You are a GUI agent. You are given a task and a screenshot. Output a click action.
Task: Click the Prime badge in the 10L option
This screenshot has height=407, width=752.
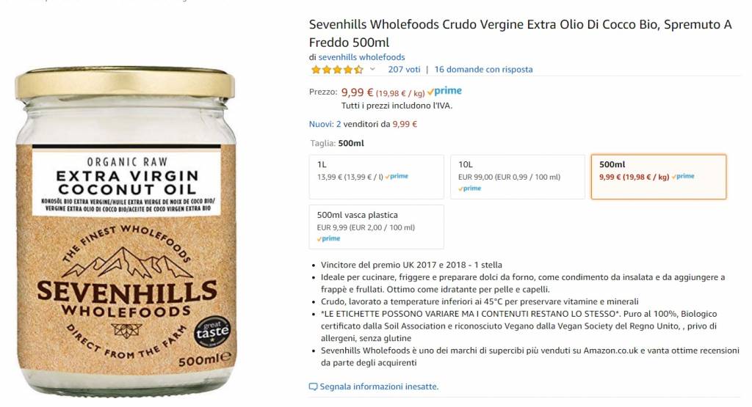click(470, 188)
